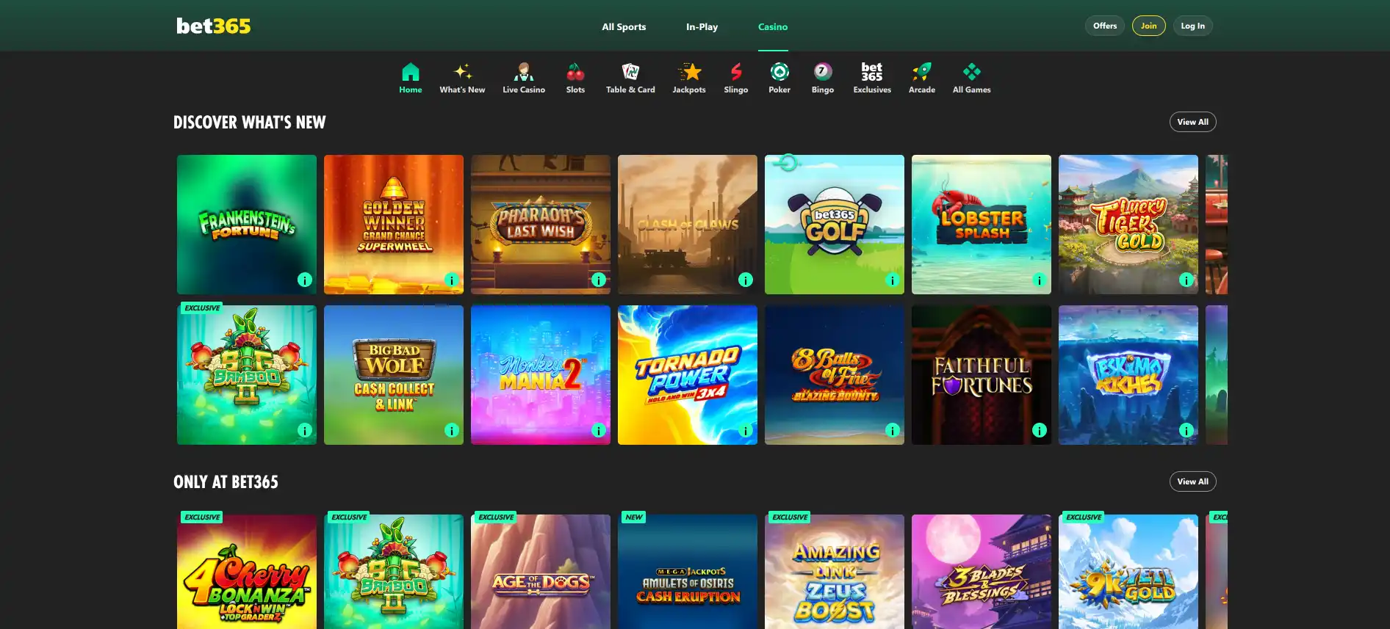Open Faithful Fortunes game tile

tap(982, 375)
